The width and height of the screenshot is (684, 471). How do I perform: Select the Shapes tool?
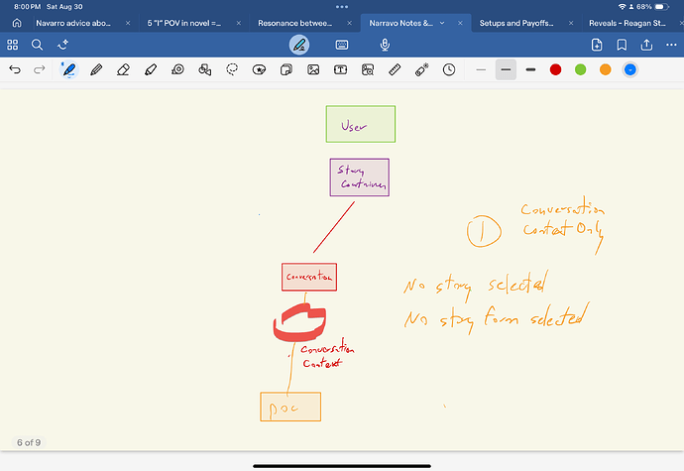[204, 69]
